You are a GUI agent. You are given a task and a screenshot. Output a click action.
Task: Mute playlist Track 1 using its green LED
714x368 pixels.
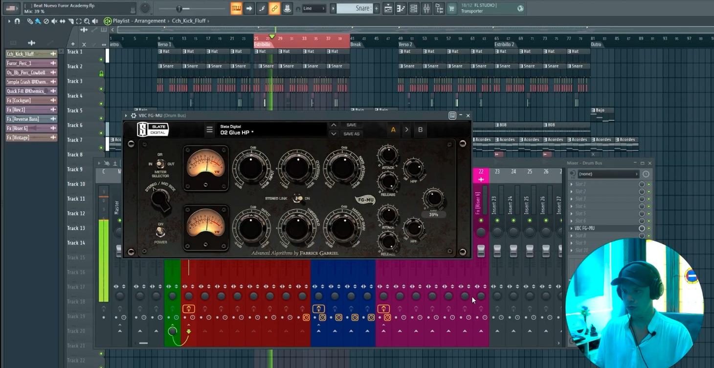point(101,60)
